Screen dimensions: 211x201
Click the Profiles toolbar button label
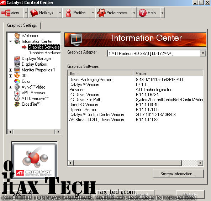click(79, 13)
